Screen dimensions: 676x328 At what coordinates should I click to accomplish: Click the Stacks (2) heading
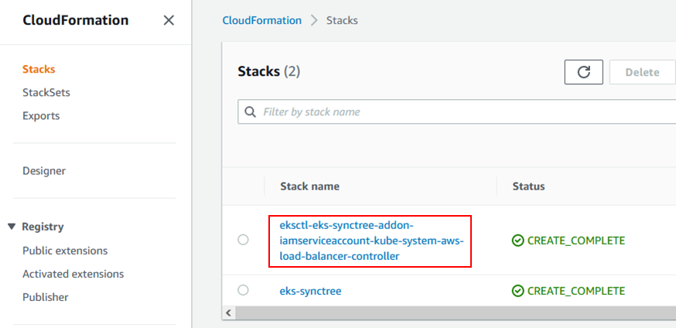point(268,71)
